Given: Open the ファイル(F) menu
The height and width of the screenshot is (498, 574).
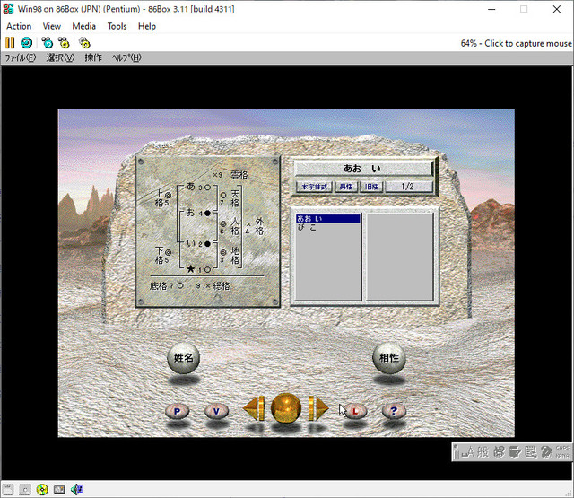Looking at the screenshot, I should pos(21,57).
